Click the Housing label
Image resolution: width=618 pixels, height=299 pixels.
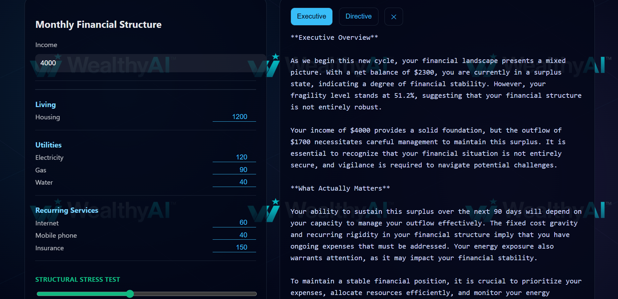(x=47, y=117)
